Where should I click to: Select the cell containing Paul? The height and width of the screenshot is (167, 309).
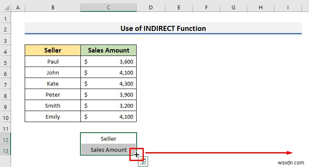[x=53, y=61]
